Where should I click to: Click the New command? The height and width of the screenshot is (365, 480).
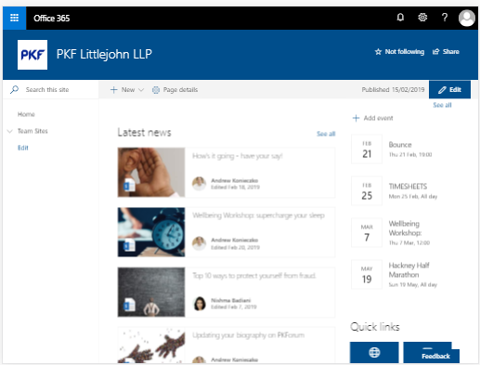pyautogui.click(x=127, y=90)
